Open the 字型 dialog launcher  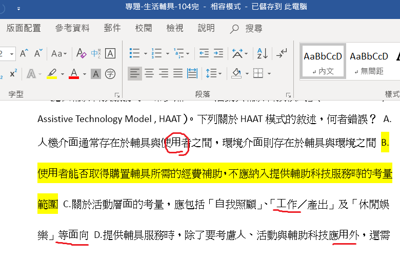117,95
